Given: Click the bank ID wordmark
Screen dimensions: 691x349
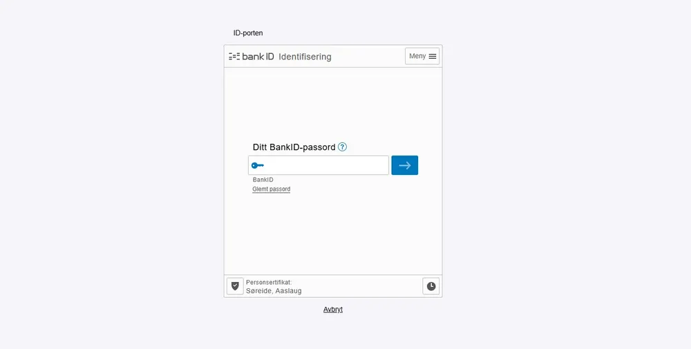Looking at the screenshot, I should coord(258,57).
